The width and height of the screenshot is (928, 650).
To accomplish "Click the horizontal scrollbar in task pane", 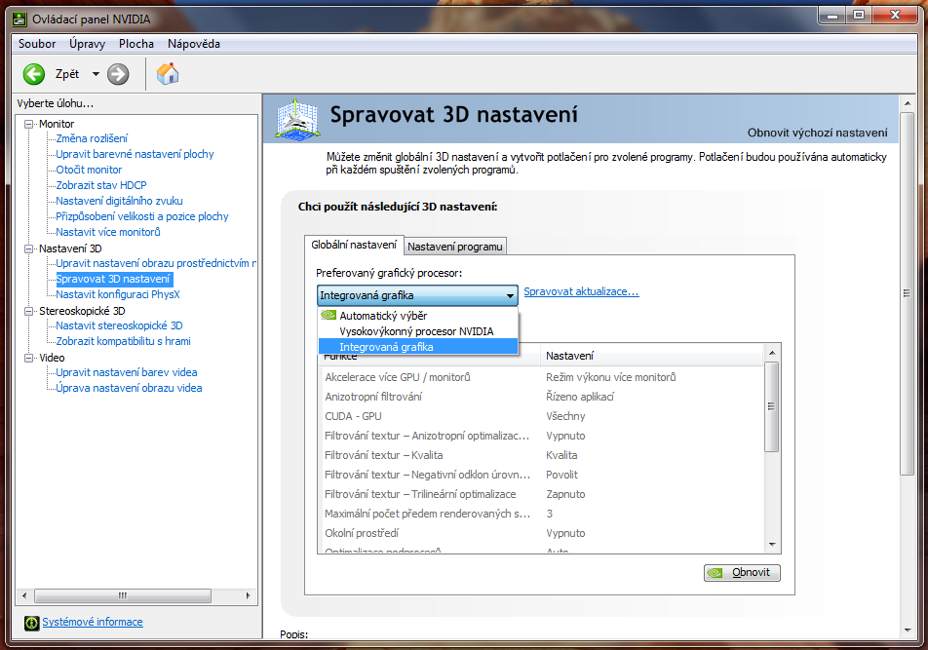I will [x=122, y=595].
